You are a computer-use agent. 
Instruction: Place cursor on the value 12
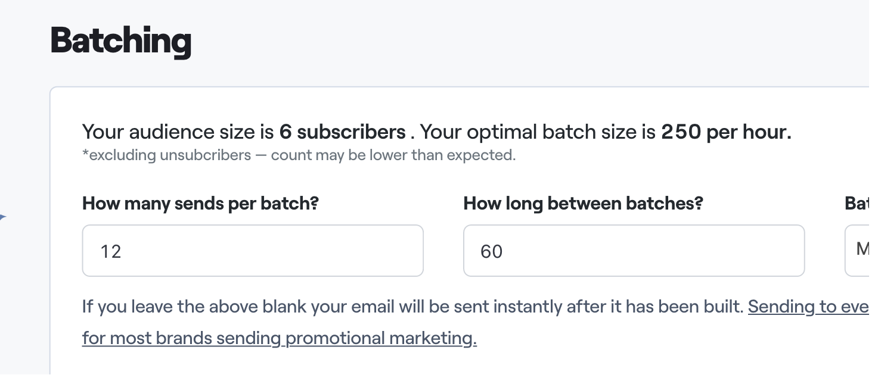tap(111, 251)
